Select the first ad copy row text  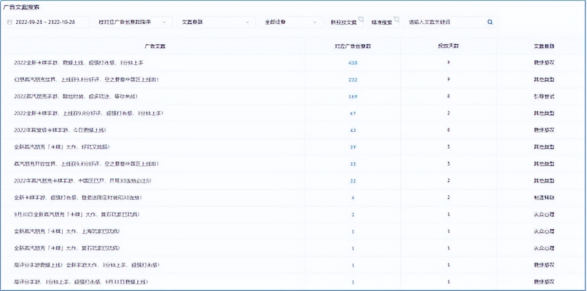point(79,63)
